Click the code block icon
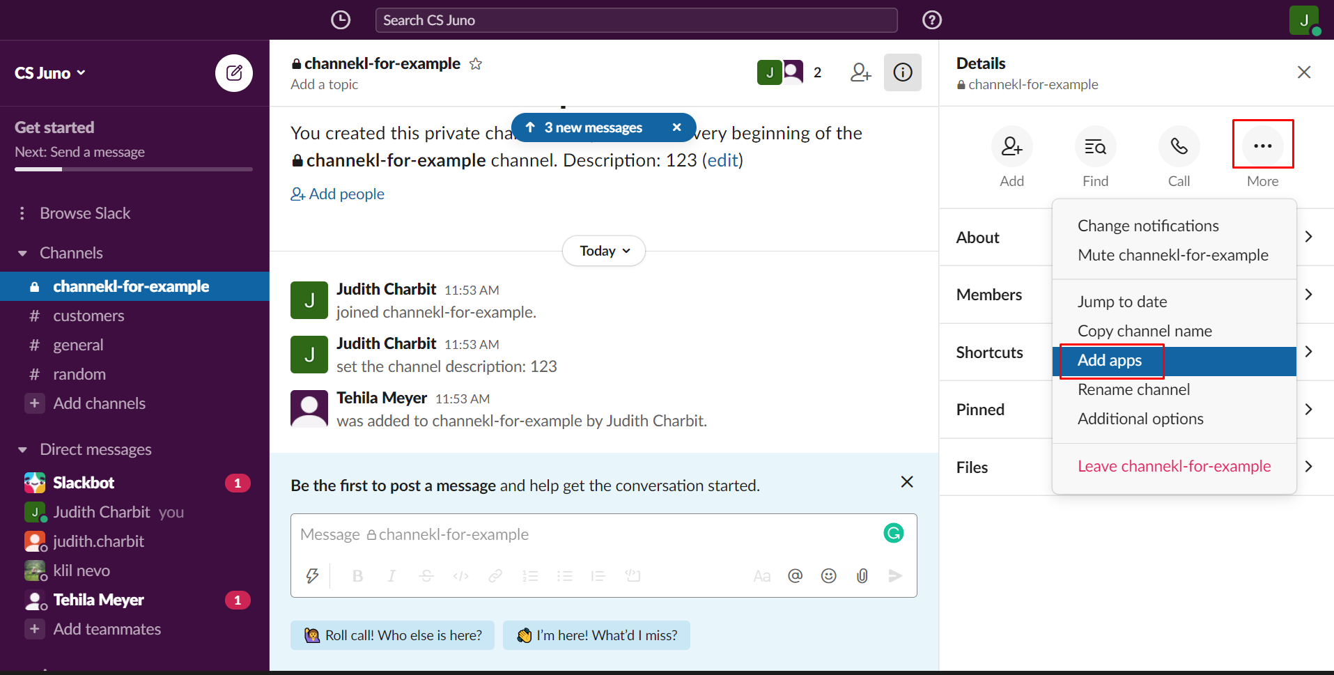This screenshot has width=1334, height=675. pyautogui.click(x=633, y=576)
